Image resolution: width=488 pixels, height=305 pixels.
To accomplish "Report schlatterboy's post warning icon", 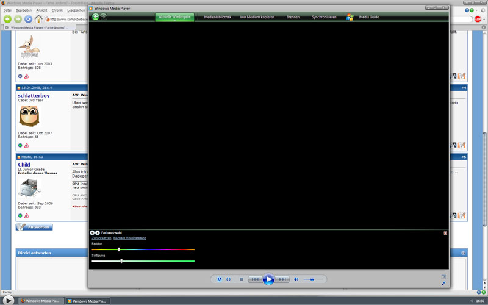I will tap(26, 145).
